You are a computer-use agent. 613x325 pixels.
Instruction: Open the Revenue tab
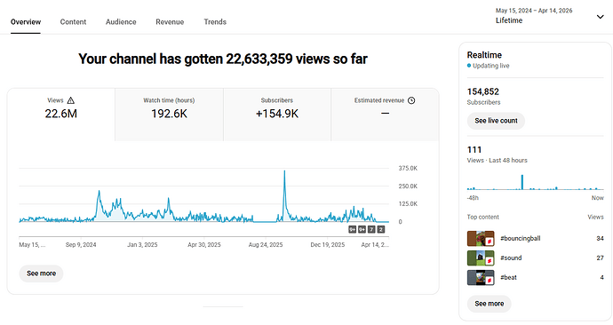tap(170, 22)
